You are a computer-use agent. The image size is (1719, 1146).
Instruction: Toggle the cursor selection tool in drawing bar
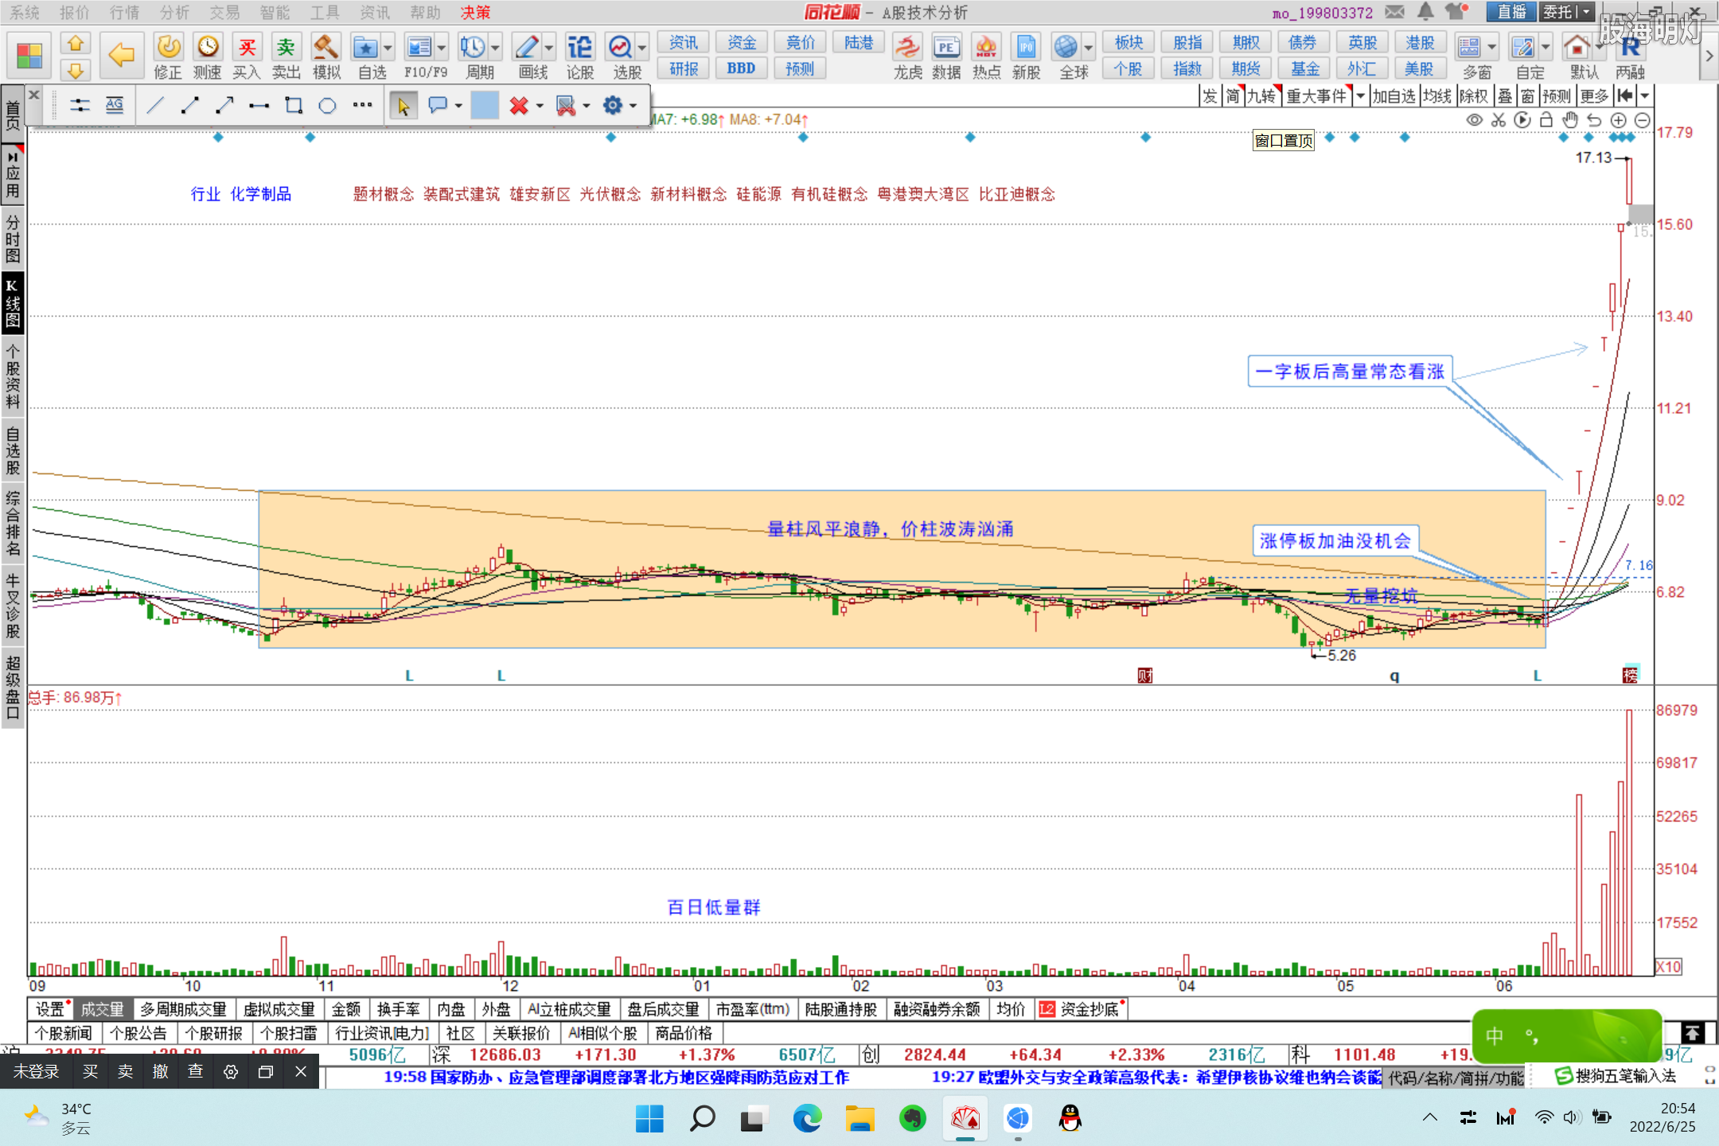403,105
